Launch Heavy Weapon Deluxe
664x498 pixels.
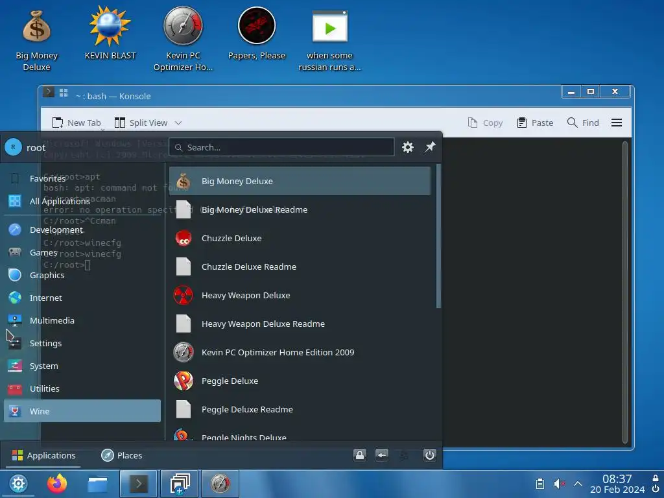[300, 295]
